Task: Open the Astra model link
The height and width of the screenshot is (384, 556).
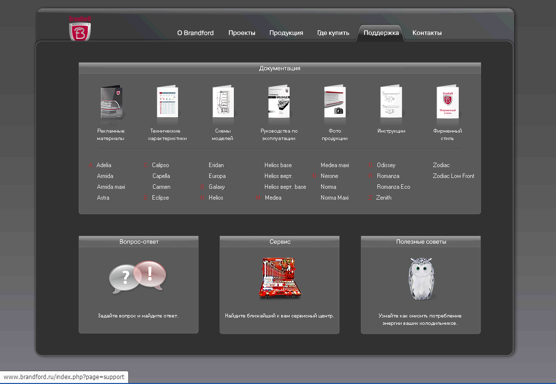Action: coord(103,198)
